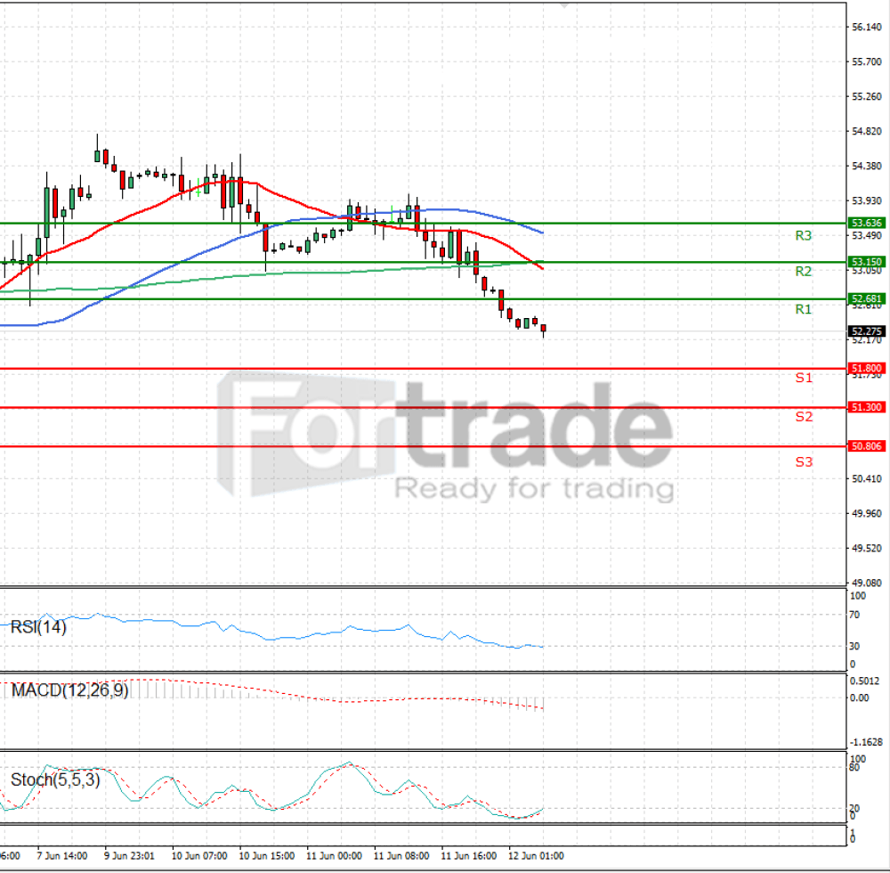Select the 53.636 price tag
This screenshot has height=873, width=890.
[866, 223]
